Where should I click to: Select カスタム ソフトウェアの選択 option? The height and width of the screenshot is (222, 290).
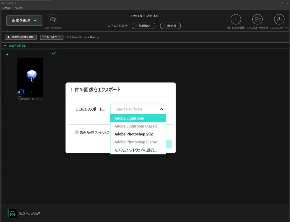(138, 150)
